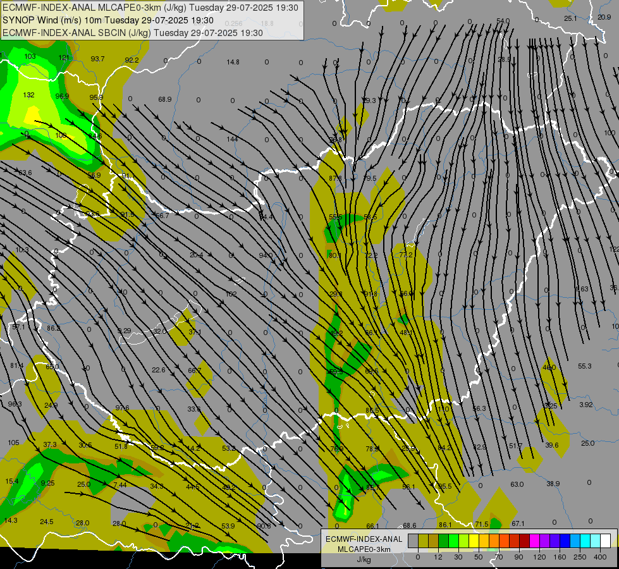Click the 'SYNOP Wind (m/s) 10m' header line
Viewport: 619px width, 569px height.
click(x=107, y=20)
